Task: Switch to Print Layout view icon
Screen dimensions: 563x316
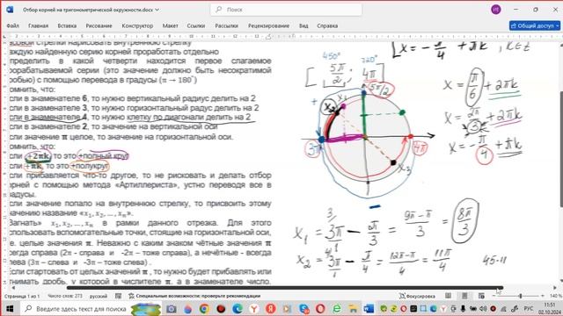Action: point(464,296)
